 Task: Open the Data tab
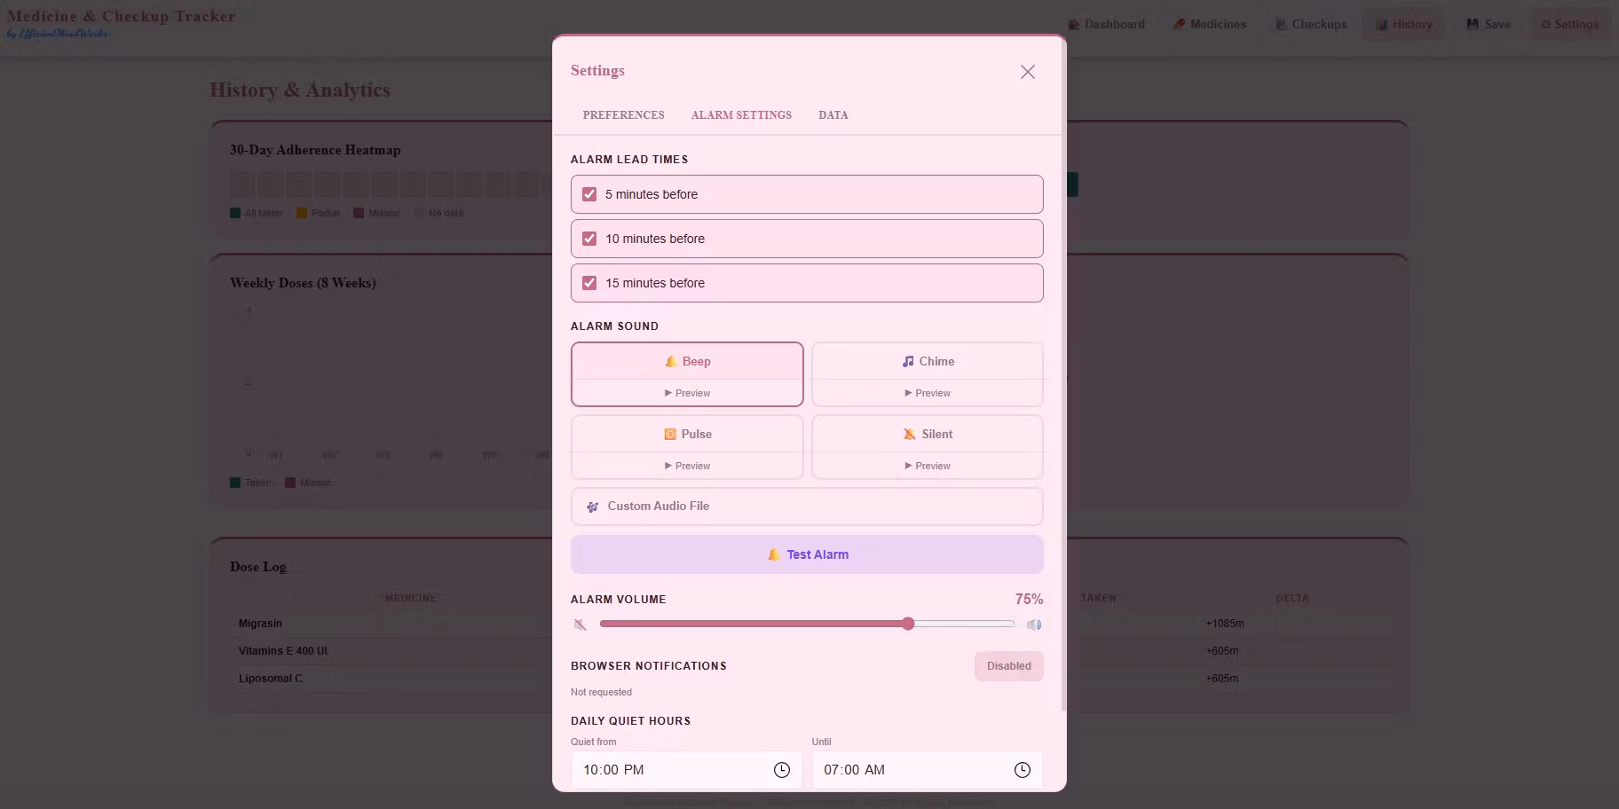coord(833,115)
